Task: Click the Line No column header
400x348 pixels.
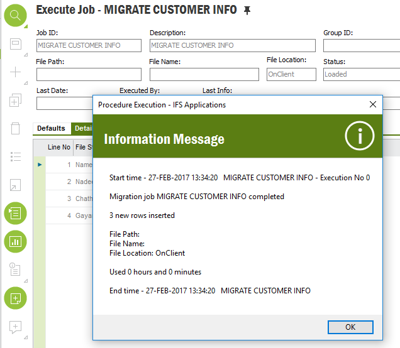Action: pyautogui.click(x=59, y=147)
